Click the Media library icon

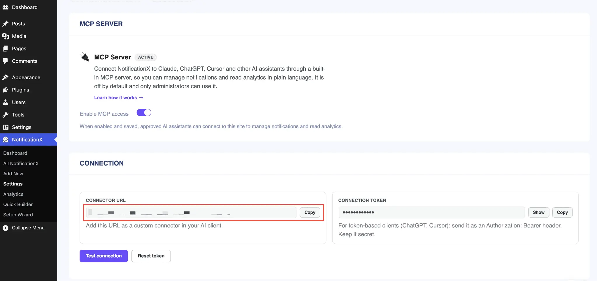point(5,36)
